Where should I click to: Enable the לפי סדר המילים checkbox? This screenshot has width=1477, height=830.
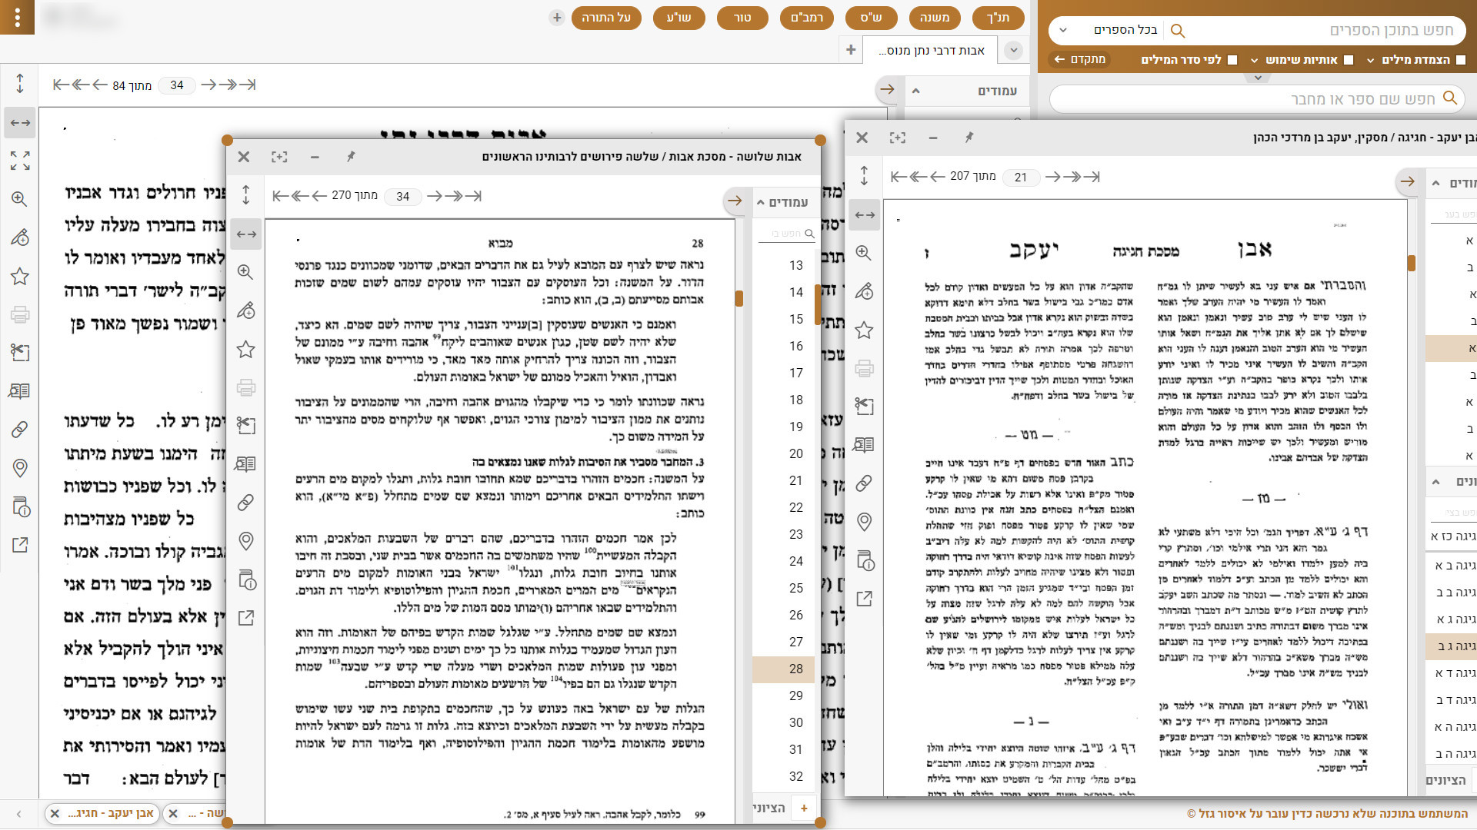pos(1232,60)
